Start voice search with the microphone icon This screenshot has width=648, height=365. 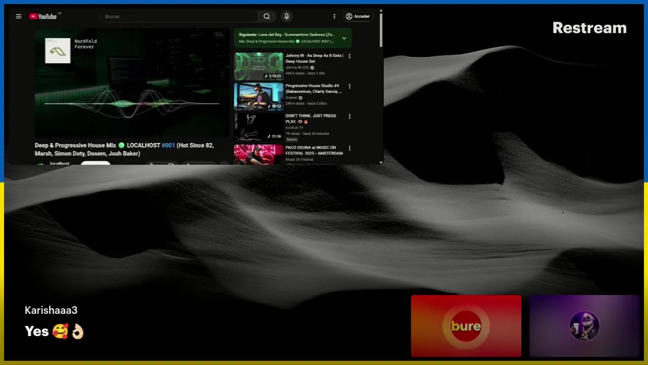(x=287, y=16)
